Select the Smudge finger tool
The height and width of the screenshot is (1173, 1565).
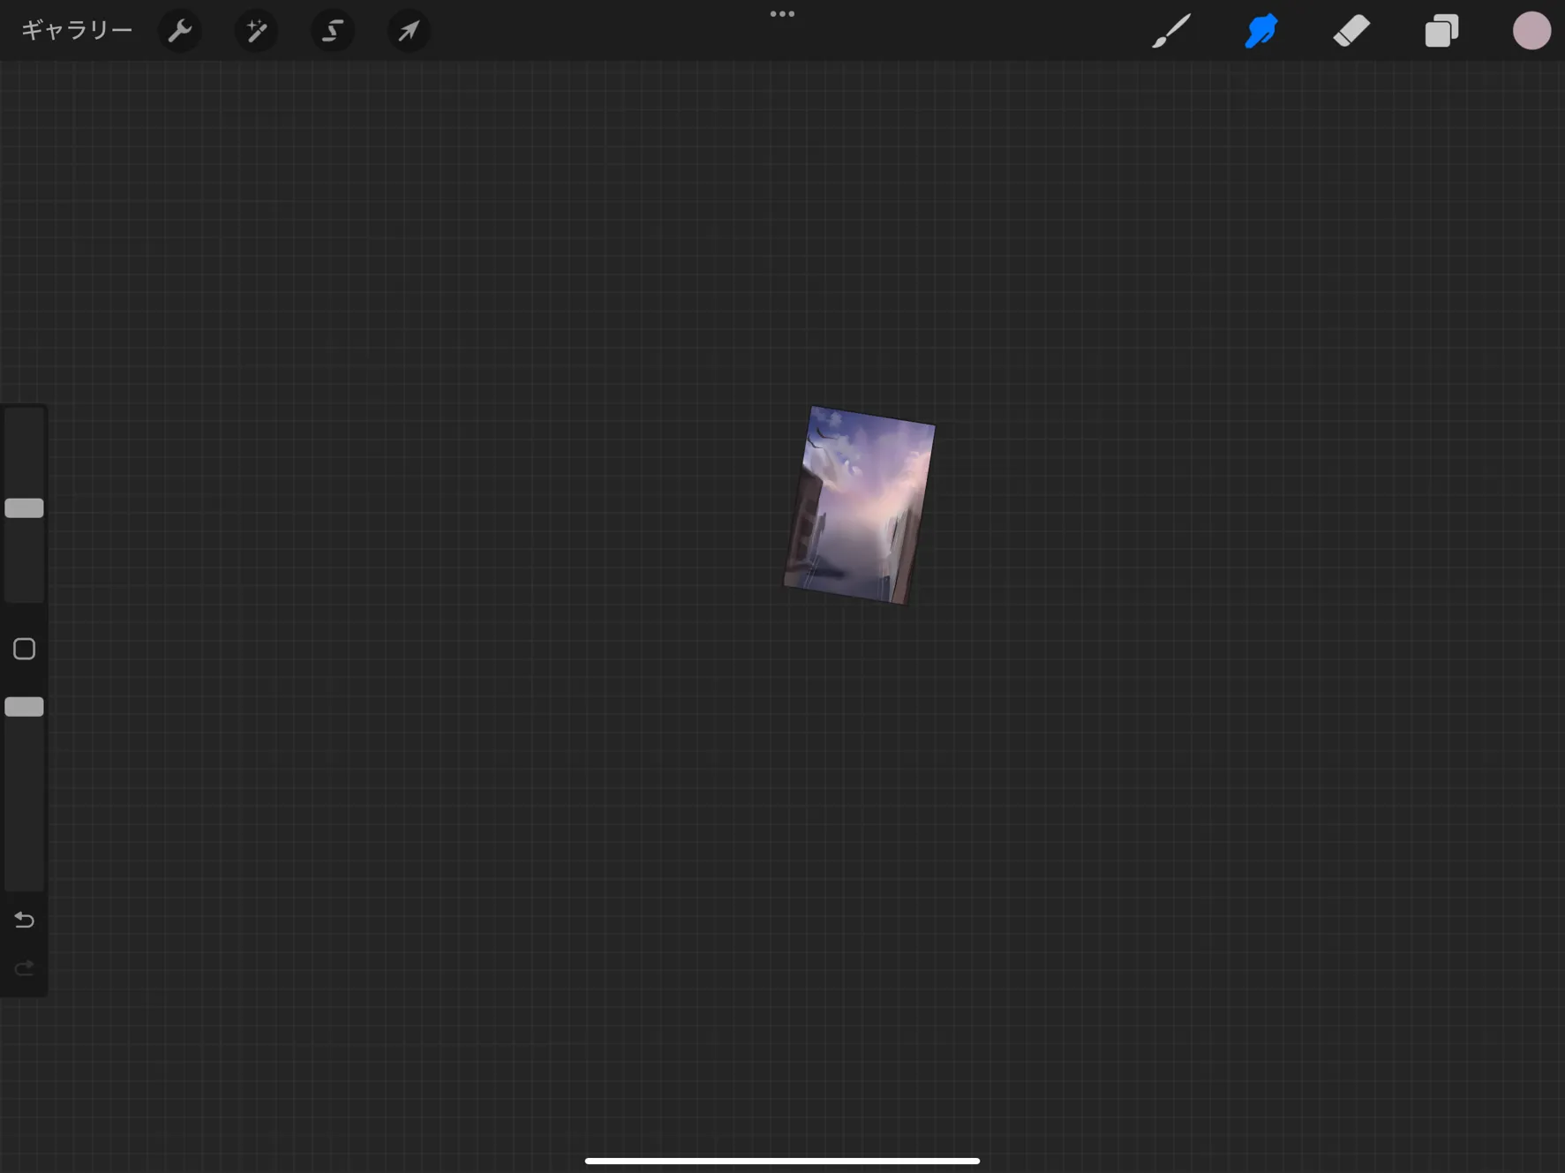pyautogui.click(x=1261, y=31)
